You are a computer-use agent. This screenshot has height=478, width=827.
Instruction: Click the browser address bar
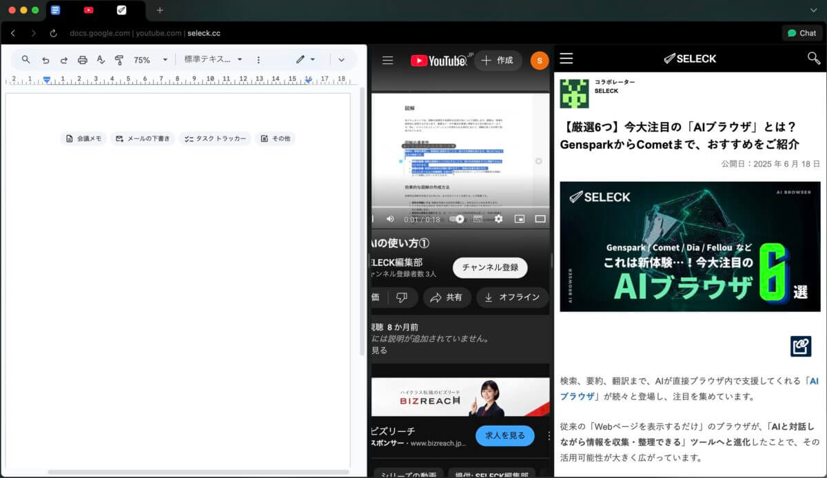click(x=145, y=33)
